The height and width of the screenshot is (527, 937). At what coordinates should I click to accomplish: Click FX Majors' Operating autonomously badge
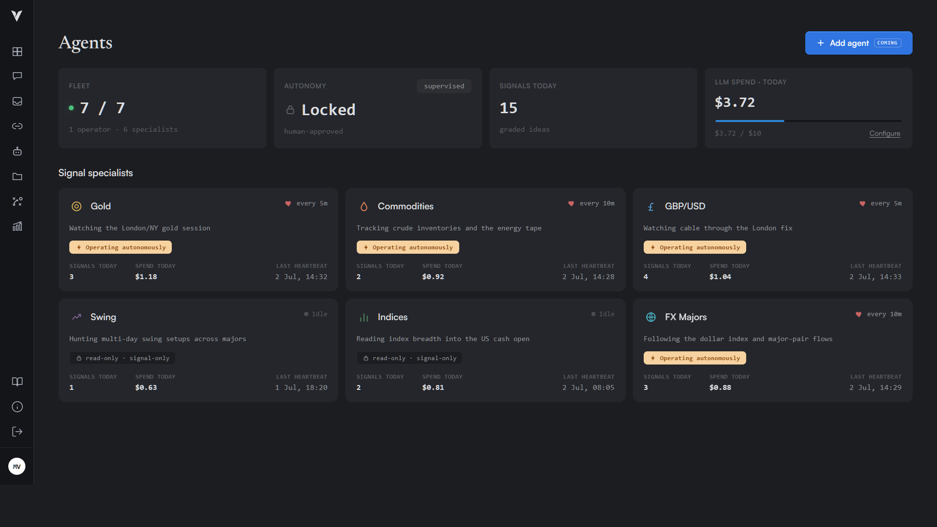[x=694, y=358]
